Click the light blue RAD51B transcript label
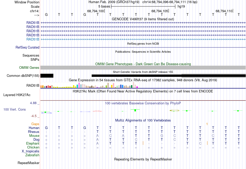Screen dimensions: 246x169 [33, 39]
